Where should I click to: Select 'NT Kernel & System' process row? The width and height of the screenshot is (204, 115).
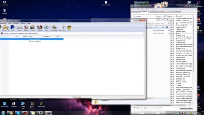click(181, 26)
